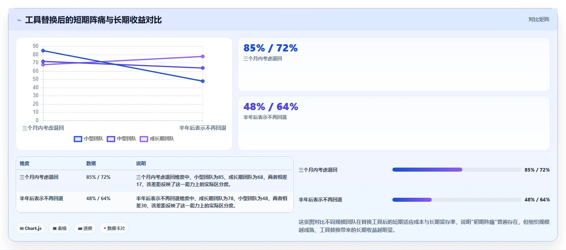The image size is (566, 250).
Task: Click the 三个月内考虑退回 caption in stat card
Action: tap(262, 59)
